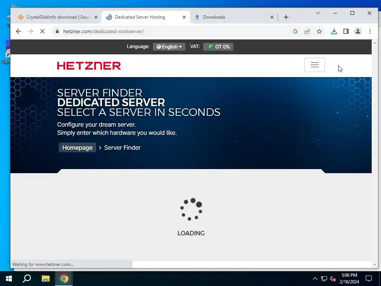Open the Windows Start menu
The height and width of the screenshot is (286, 381).
pos(9,279)
